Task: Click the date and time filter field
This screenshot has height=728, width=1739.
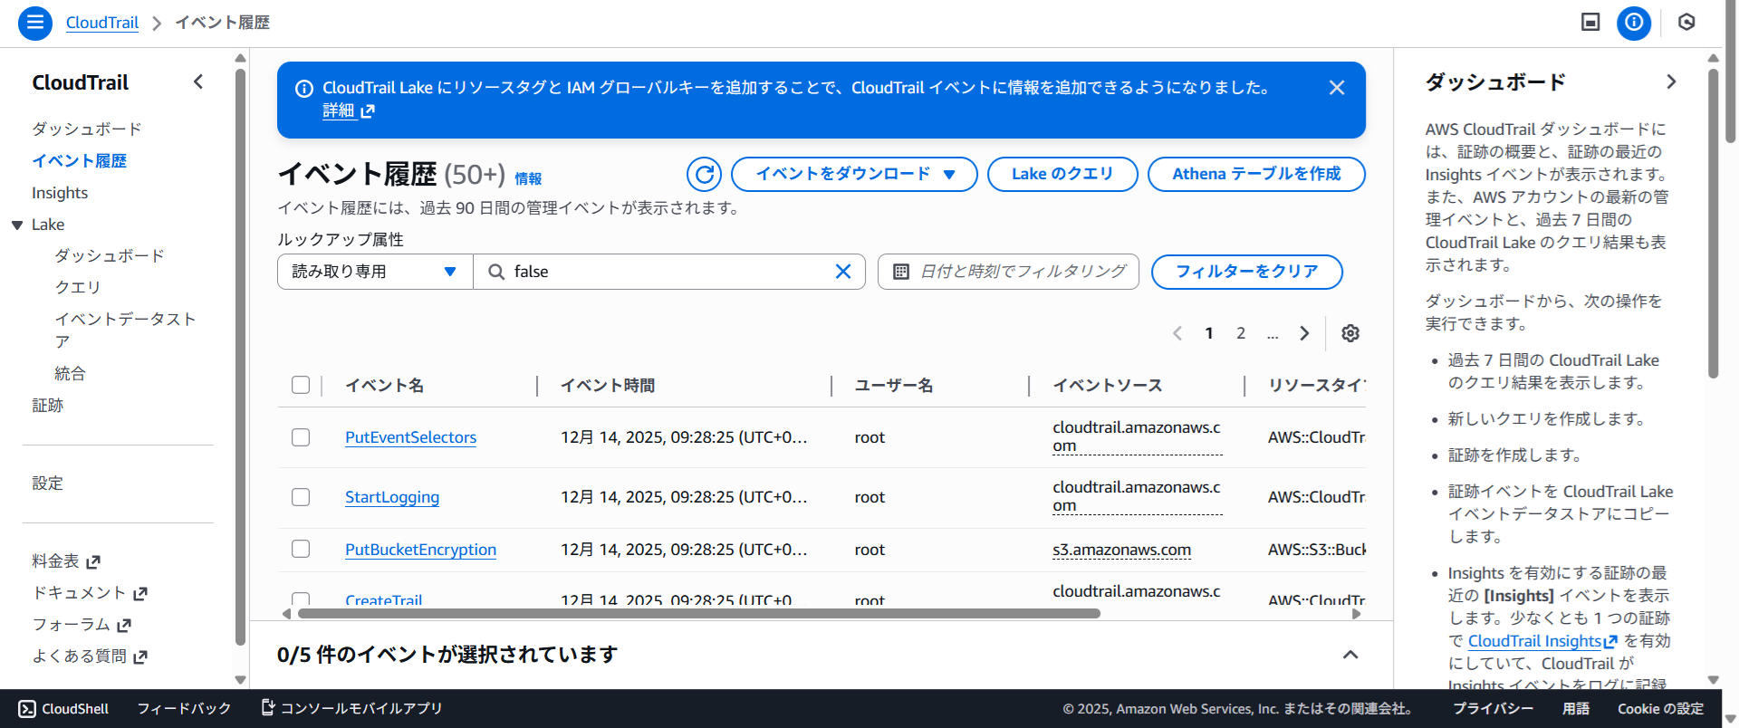Action: pos(1008,272)
